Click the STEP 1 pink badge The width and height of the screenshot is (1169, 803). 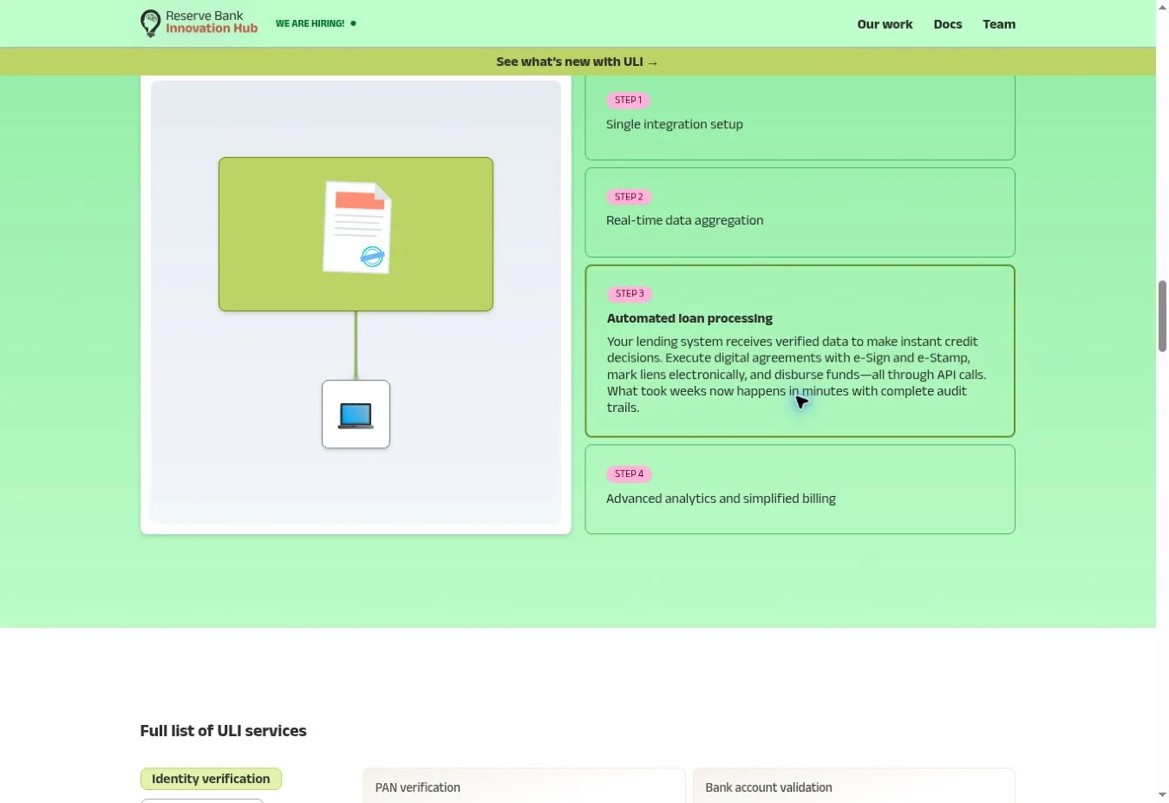coord(628,100)
